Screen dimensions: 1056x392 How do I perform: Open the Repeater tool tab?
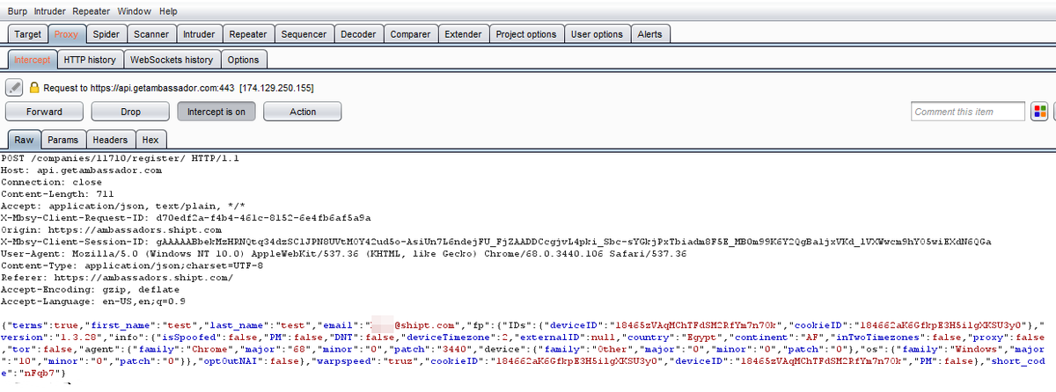tap(247, 34)
